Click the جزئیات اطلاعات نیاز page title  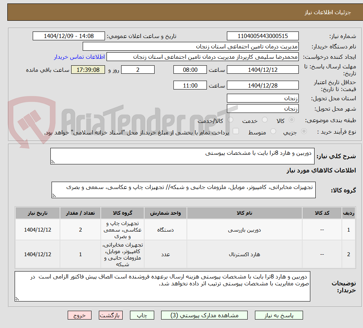pos(328,12)
